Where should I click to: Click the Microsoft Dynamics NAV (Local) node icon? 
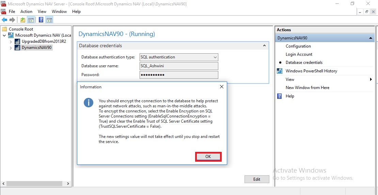pyautogui.click(x=11, y=35)
